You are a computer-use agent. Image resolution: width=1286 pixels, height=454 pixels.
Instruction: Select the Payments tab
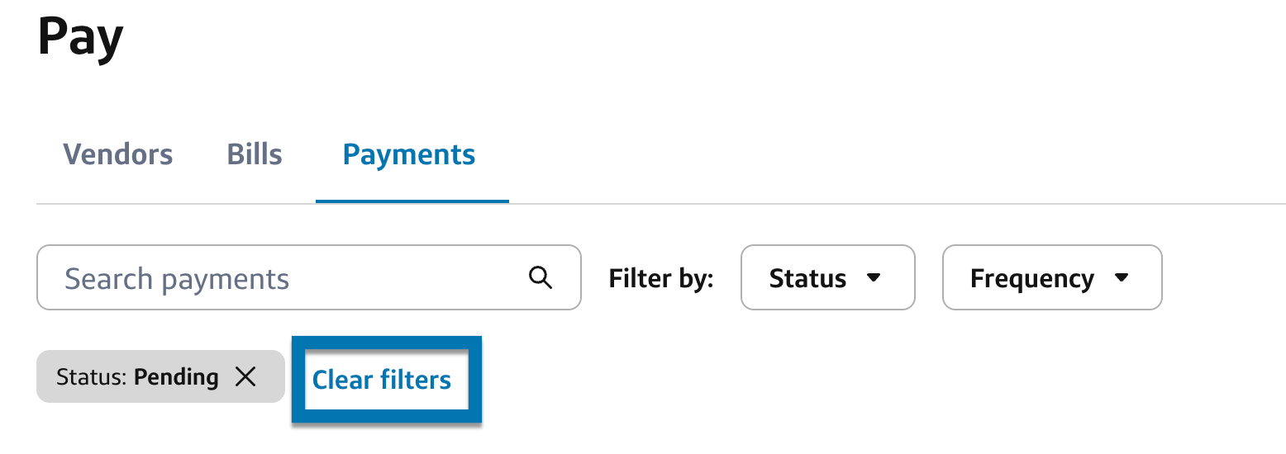coord(409,154)
